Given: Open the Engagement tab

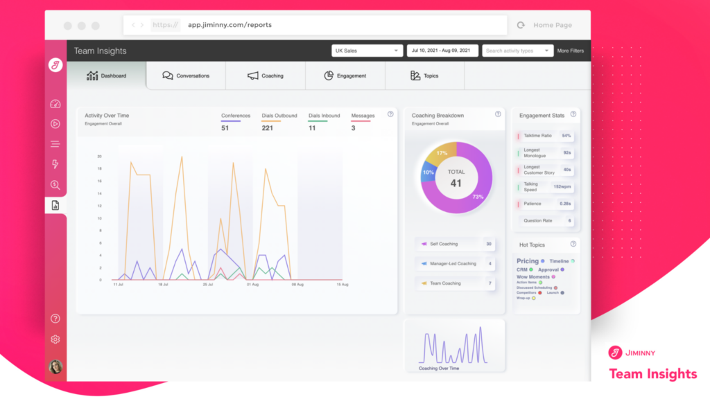Looking at the screenshot, I should tap(345, 76).
